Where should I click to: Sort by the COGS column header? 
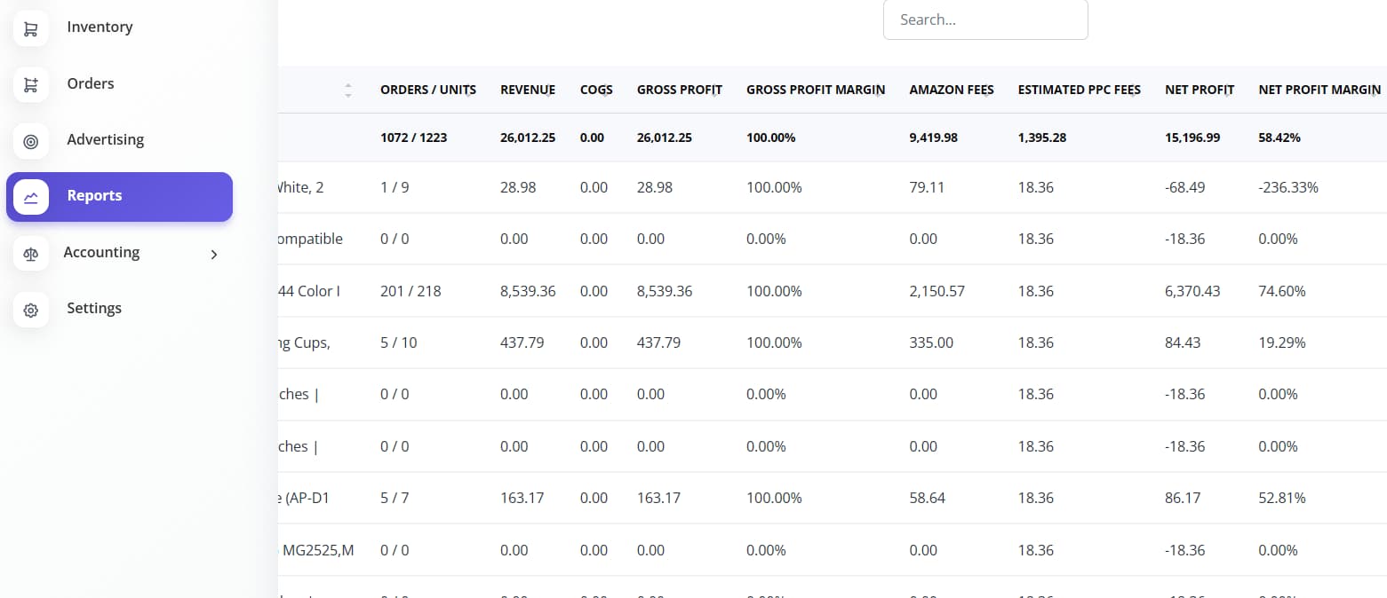[595, 90]
